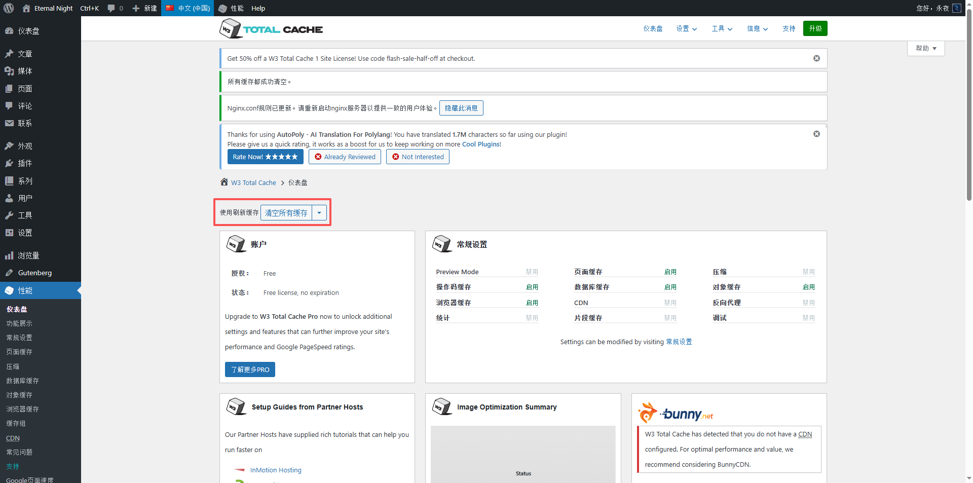Open 支持 in the plugin header nav
The width and height of the screenshot is (973, 483).
tap(789, 29)
